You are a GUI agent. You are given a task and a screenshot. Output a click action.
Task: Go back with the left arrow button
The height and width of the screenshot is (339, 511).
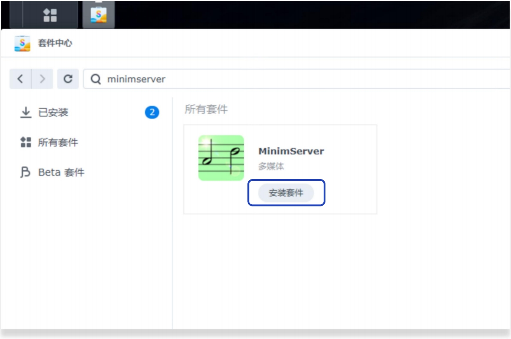pos(20,79)
